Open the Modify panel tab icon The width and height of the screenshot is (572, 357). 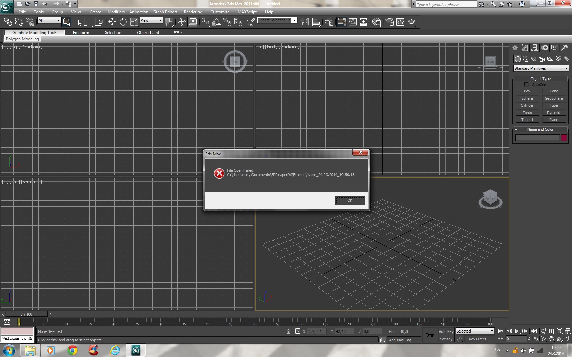coord(525,48)
